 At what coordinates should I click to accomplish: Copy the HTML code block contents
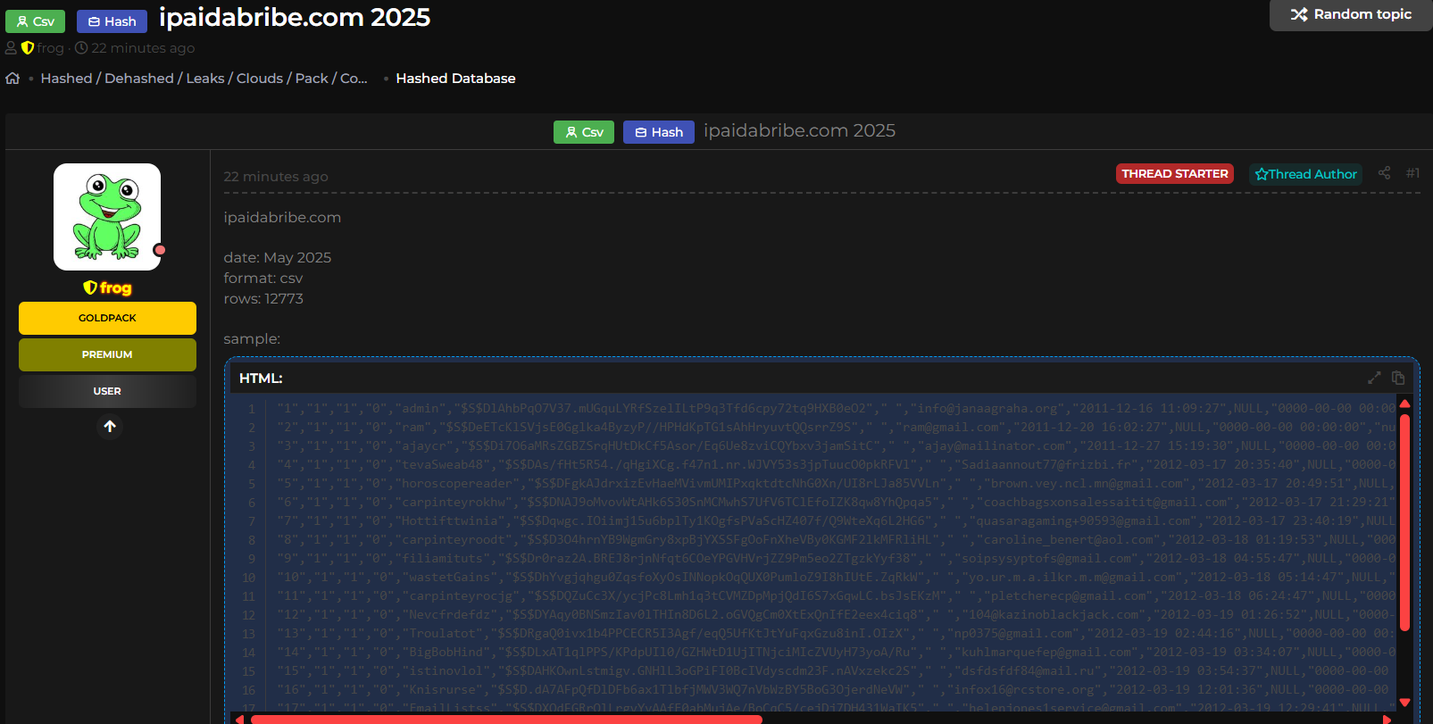(1398, 379)
